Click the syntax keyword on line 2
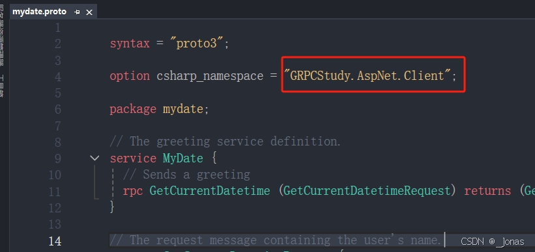This screenshot has width=535, height=252. 130,44
